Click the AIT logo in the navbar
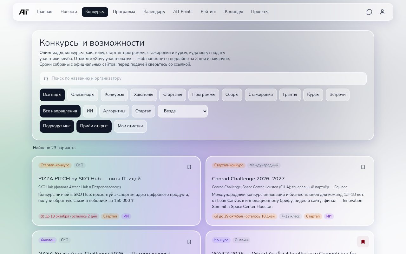Viewport: 406px width, 254px height. point(24,12)
